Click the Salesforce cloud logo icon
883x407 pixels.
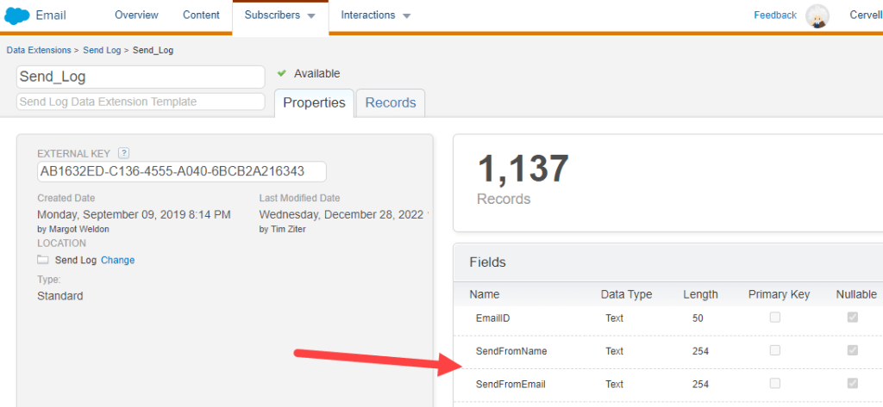17,15
